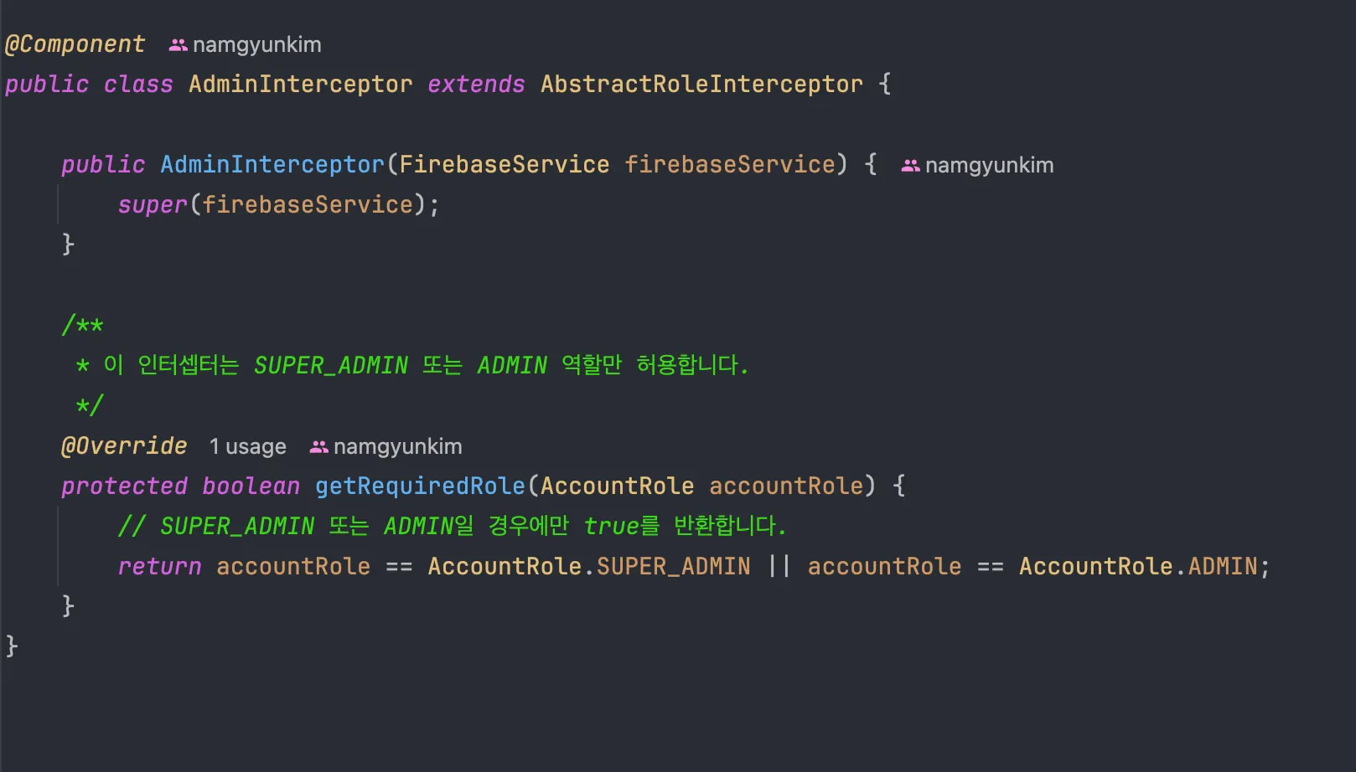Click the @Component annotation
Image resolution: width=1356 pixels, height=772 pixels.
click(x=75, y=44)
